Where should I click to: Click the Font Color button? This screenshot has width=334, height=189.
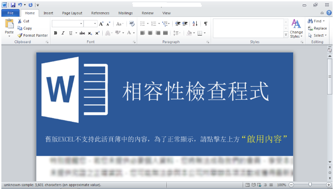point(129,33)
